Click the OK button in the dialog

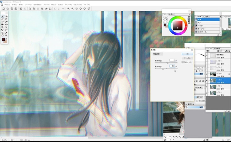click(x=187, y=54)
